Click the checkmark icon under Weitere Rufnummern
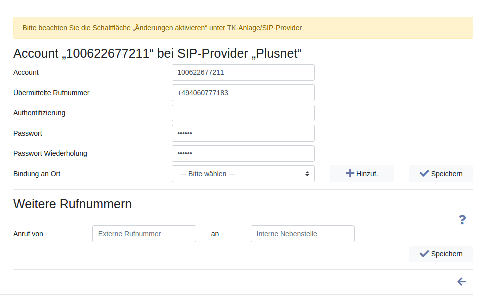483x298 pixels. [424, 254]
